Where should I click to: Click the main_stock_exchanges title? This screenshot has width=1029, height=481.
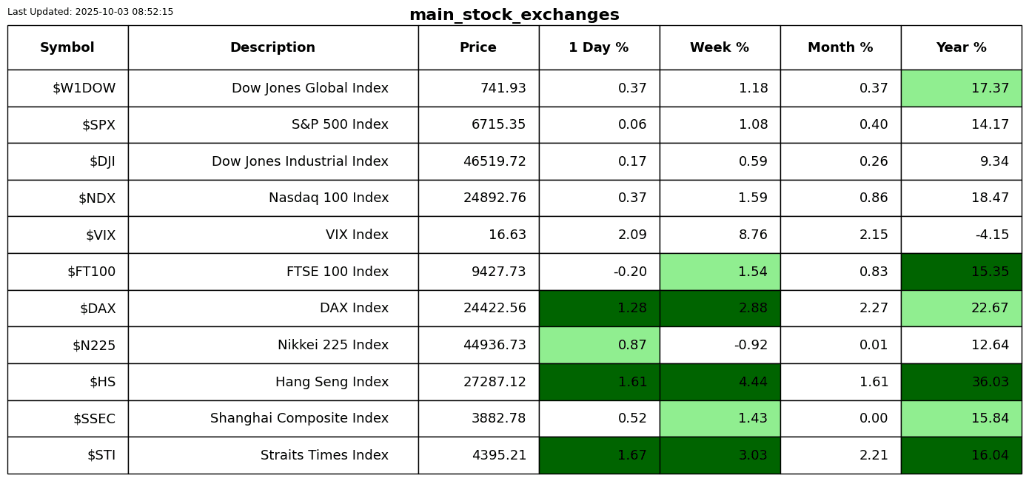(514, 16)
